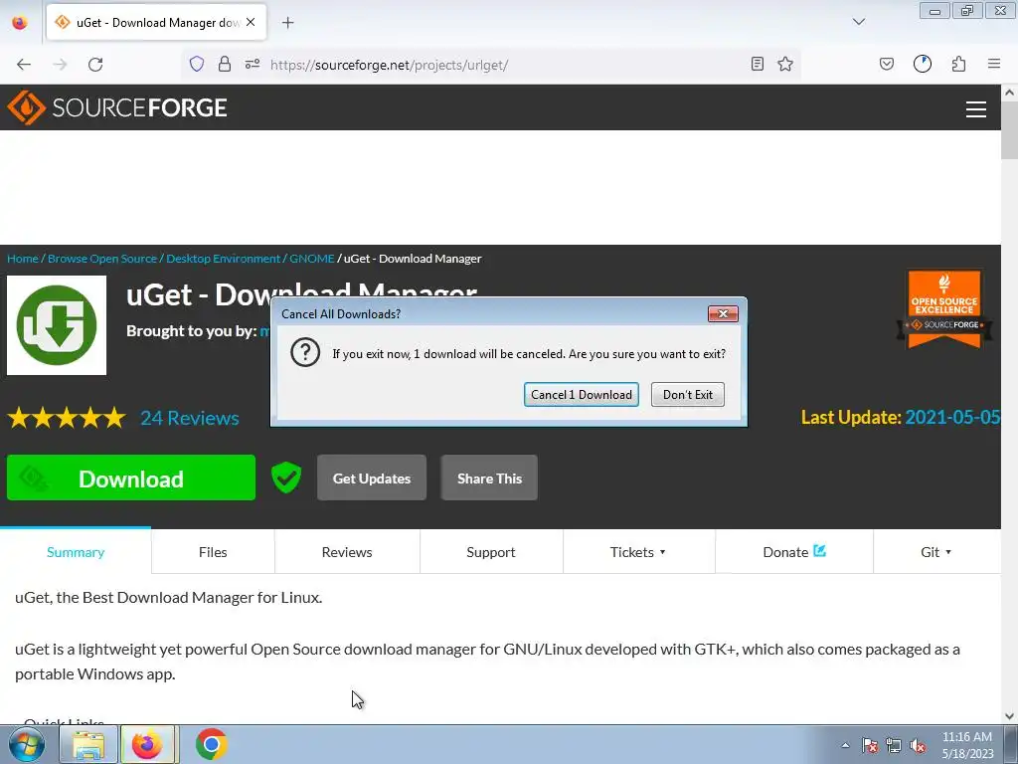Image resolution: width=1018 pixels, height=764 pixels.
Task: Open GNOME breadcrumb link
Action: pyautogui.click(x=311, y=258)
